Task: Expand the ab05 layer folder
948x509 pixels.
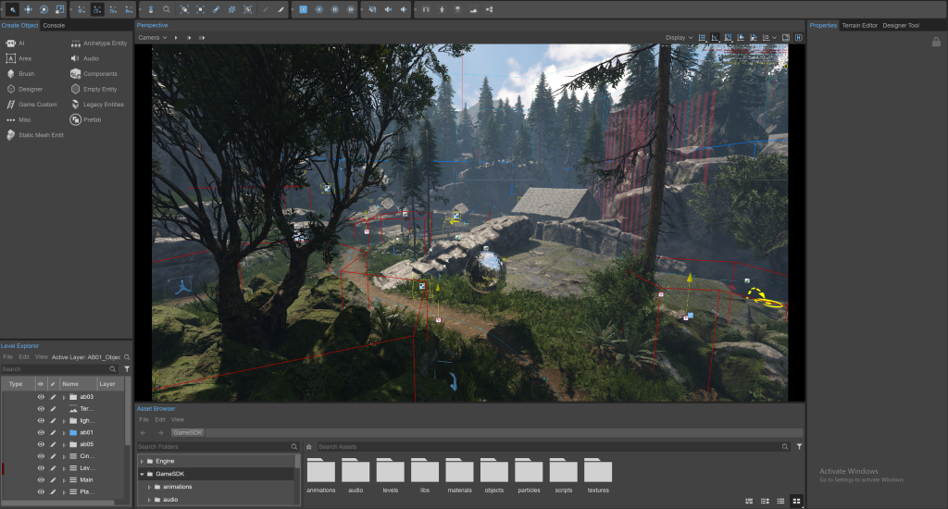Action: (x=64, y=444)
